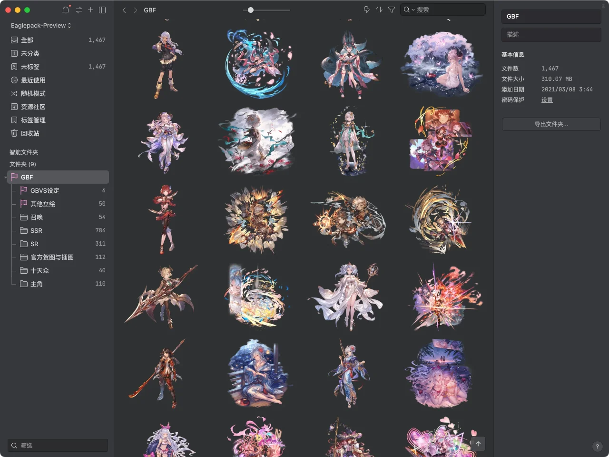609x457 pixels.
Task: Open the 主角 folder
Action: (x=58, y=284)
